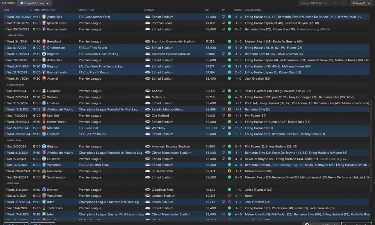
Task: Select the row circle for Wed, 31/1/2024
Action: click(x=5, y=79)
